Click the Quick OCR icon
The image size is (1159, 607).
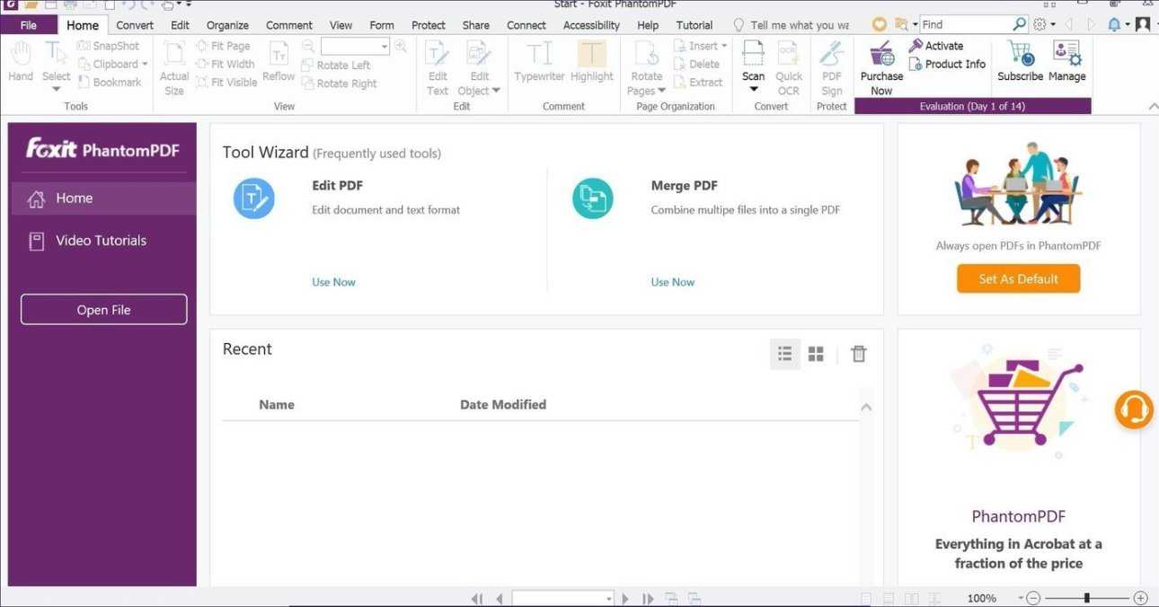(x=789, y=56)
